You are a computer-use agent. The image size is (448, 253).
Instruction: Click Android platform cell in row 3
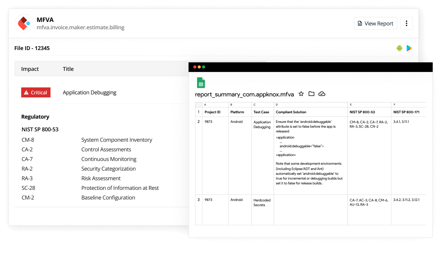[240, 209]
